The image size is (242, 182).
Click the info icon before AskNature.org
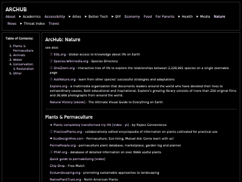[51, 79]
